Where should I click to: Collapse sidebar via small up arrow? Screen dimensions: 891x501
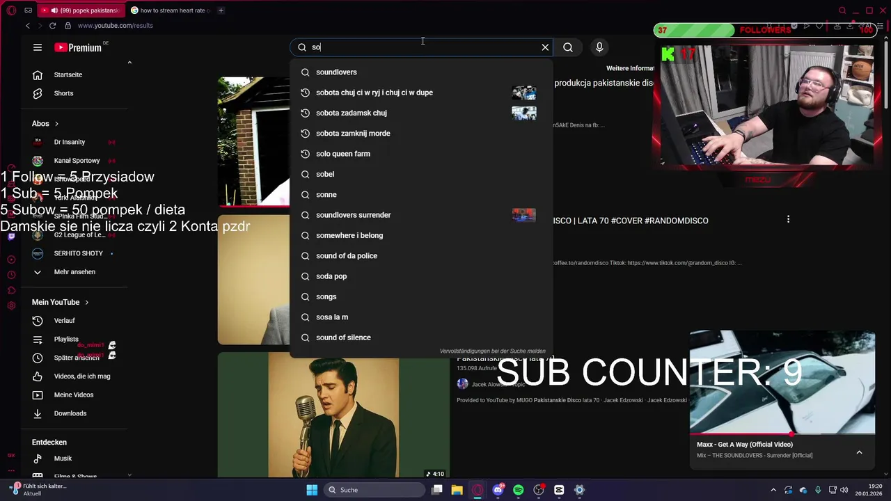pos(129,63)
